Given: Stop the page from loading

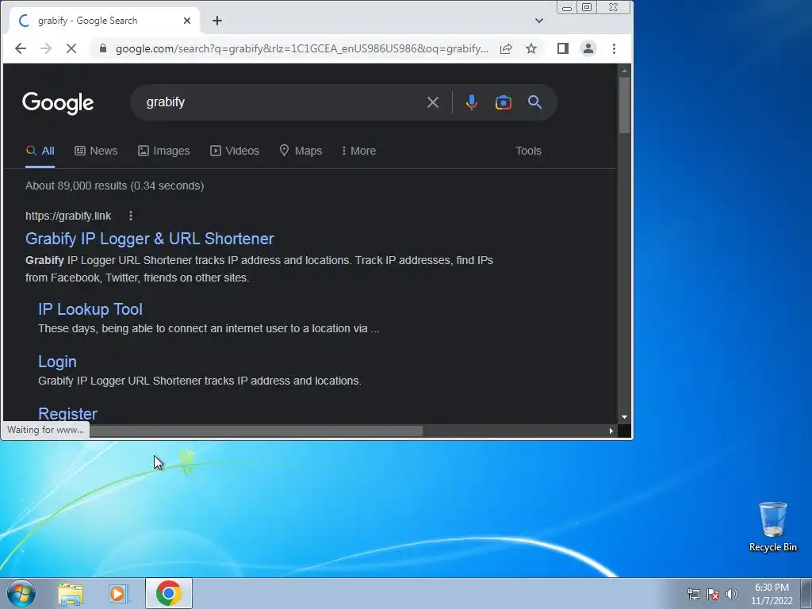Looking at the screenshot, I should click(71, 48).
